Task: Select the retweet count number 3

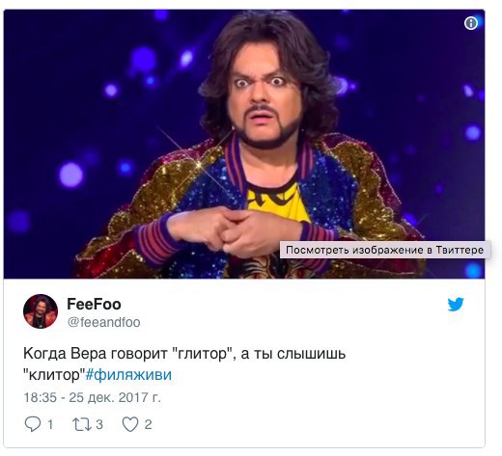Action: [99, 424]
